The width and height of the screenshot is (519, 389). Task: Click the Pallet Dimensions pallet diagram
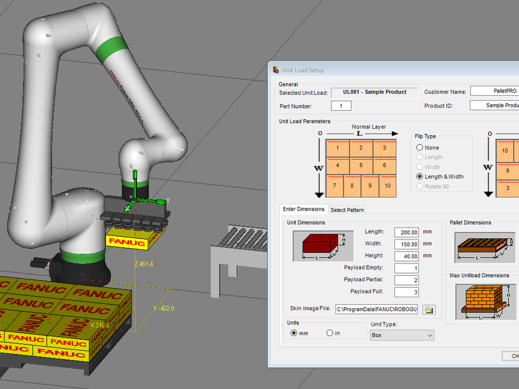(485, 247)
